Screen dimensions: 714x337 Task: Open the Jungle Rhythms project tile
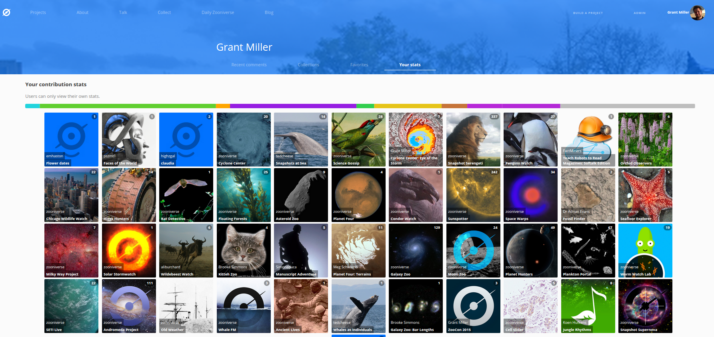click(x=588, y=306)
